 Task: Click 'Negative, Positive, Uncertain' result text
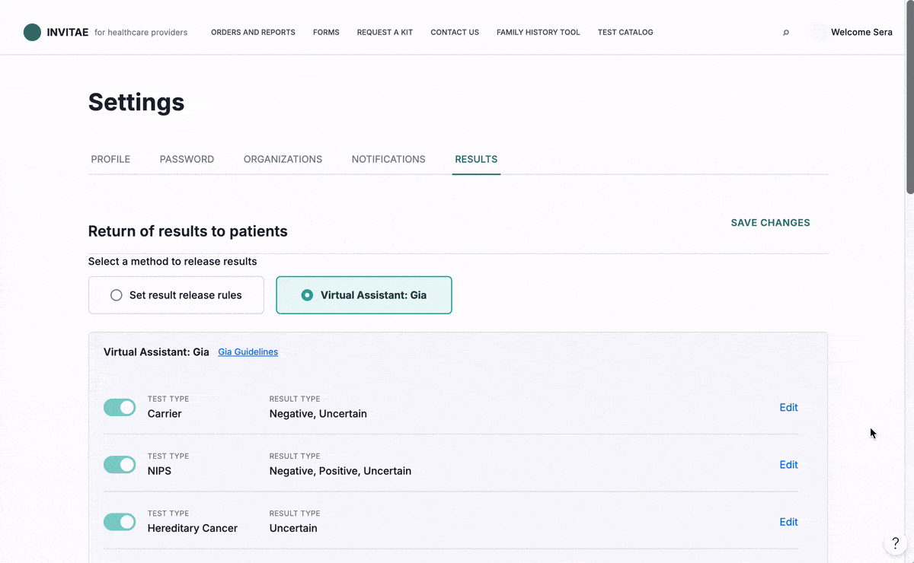tap(340, 471)
